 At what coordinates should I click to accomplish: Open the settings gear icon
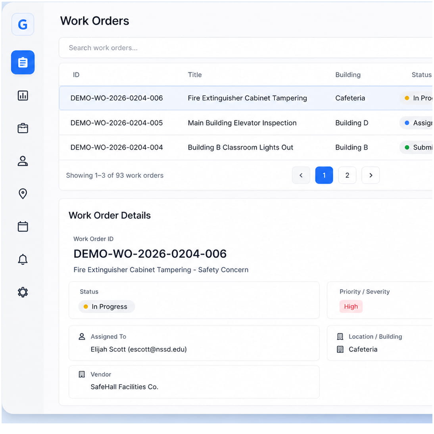tap(23, 292)
